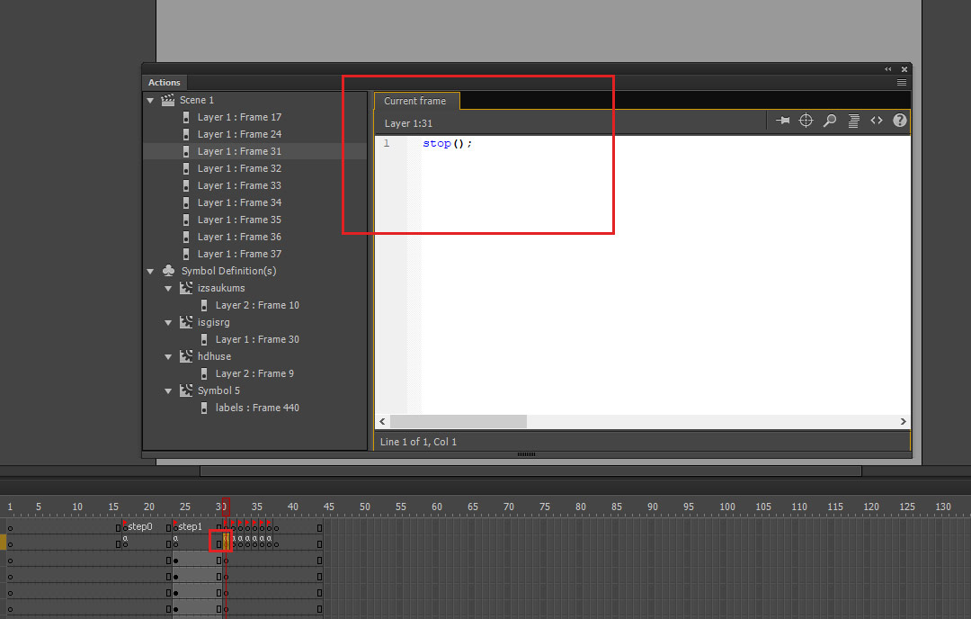Select Layer 1 : Frame 32 script
Viewport: 971px width, 619px height.
[239, 168]
